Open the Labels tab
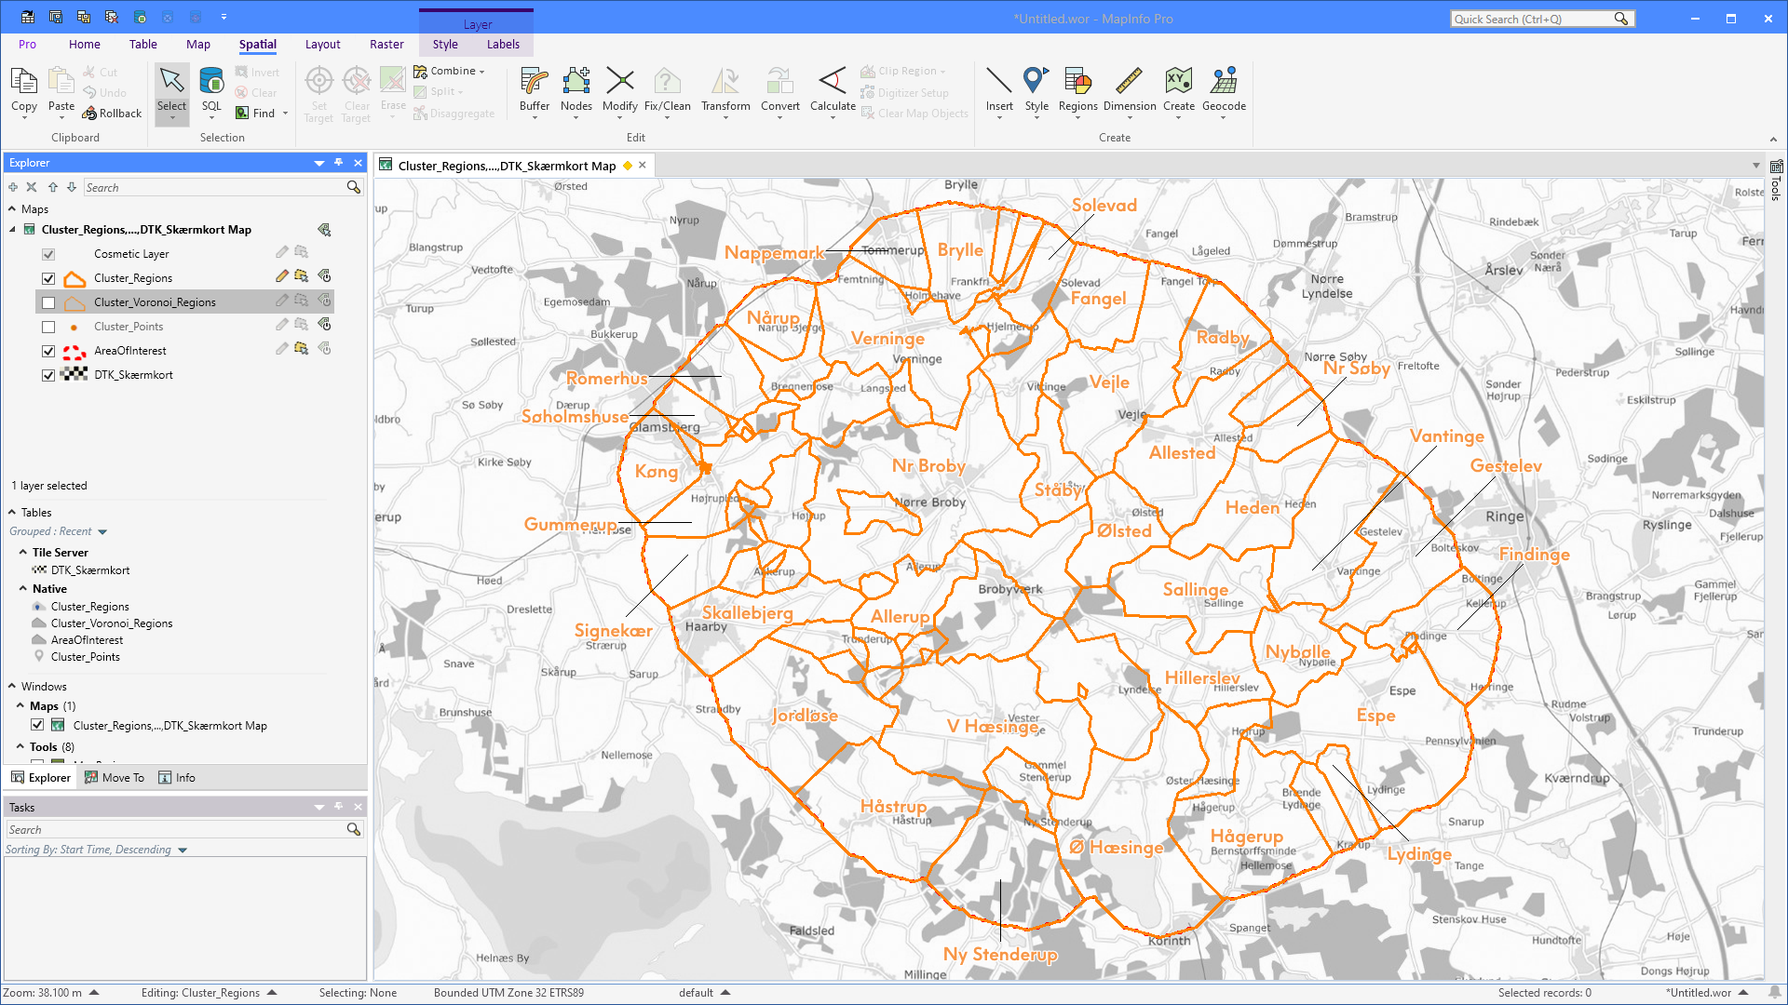The height and width of the screenshot is (1005, 1788). click(x=502, y=44)
